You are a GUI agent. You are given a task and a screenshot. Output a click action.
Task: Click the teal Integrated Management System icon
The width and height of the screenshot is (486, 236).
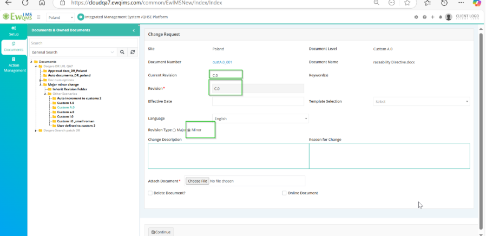(81, 17)
